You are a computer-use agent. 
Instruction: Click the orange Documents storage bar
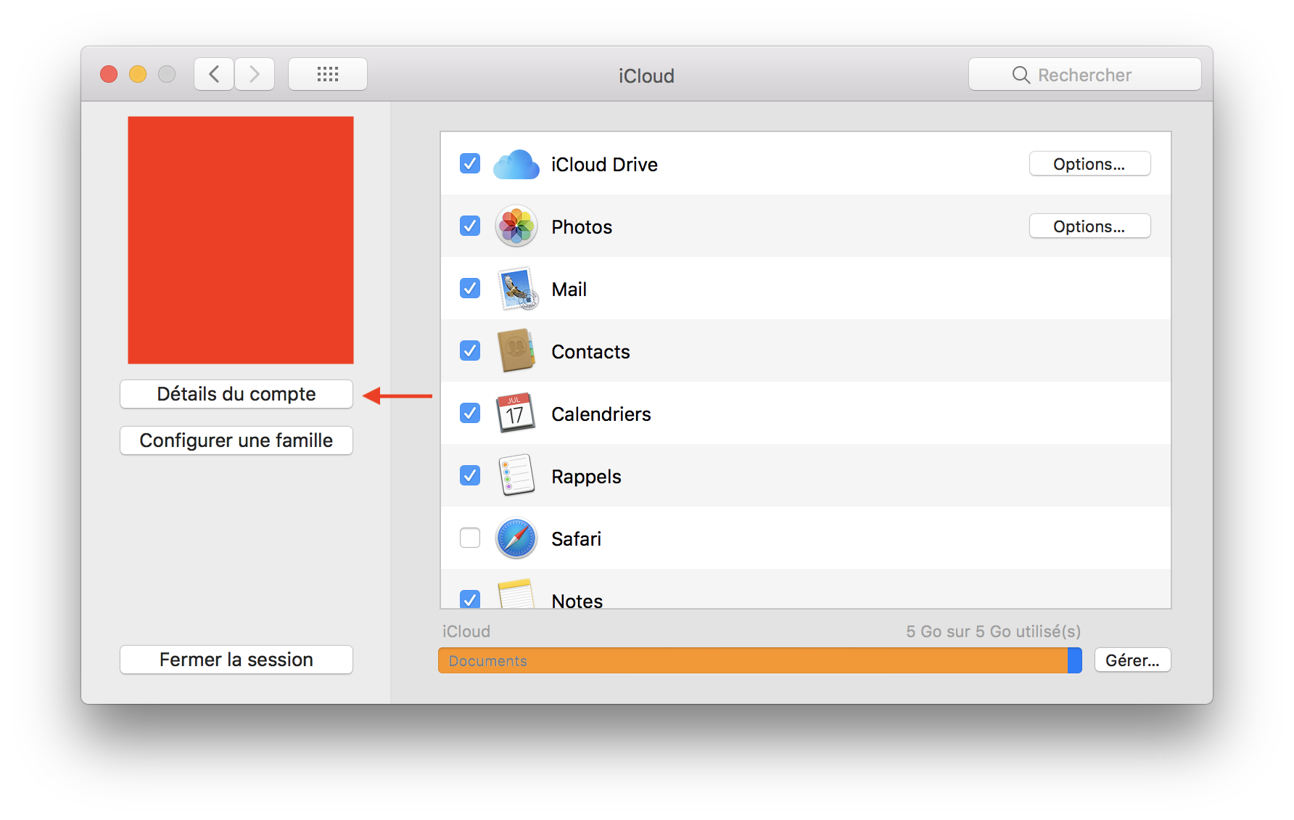pyautogui.click(x=753, y=660)
